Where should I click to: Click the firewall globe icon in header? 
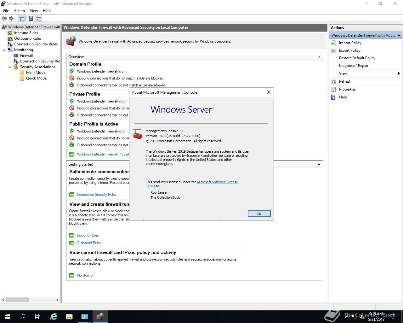(x=71, y=41)
